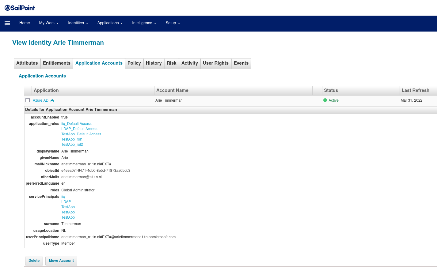Open the TestApp_rol2 role link

72,145
